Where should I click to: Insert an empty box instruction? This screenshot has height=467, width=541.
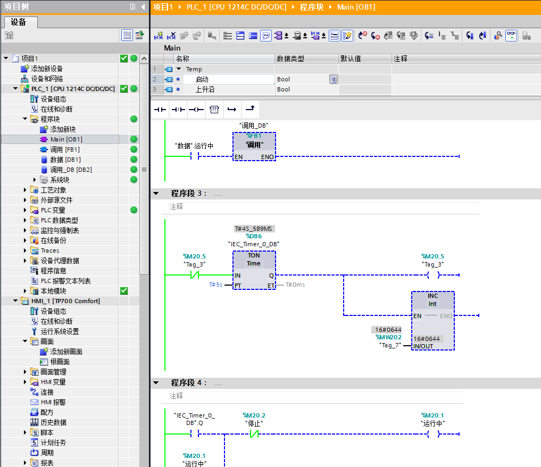point(214,110)
